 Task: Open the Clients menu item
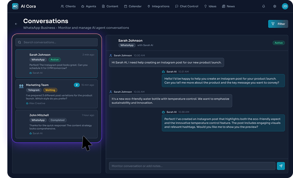68,6
